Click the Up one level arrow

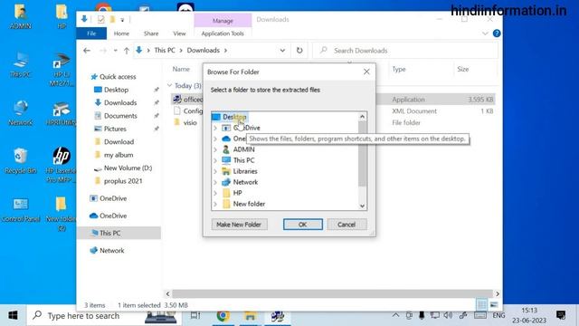click(127, 51)
